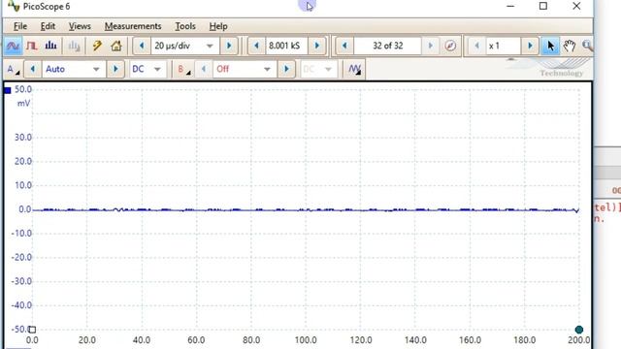Click the Home icon in toolbar
The image size is (621, 349).
[x=116, y=46]
